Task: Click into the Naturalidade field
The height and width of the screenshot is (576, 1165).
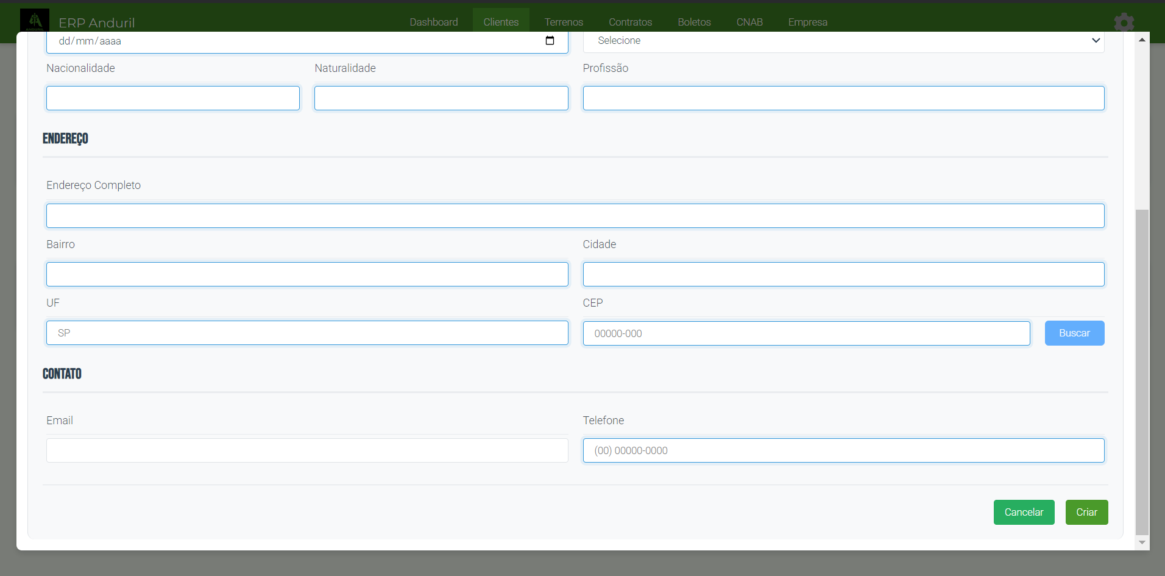Action: (x=441, y=98)
